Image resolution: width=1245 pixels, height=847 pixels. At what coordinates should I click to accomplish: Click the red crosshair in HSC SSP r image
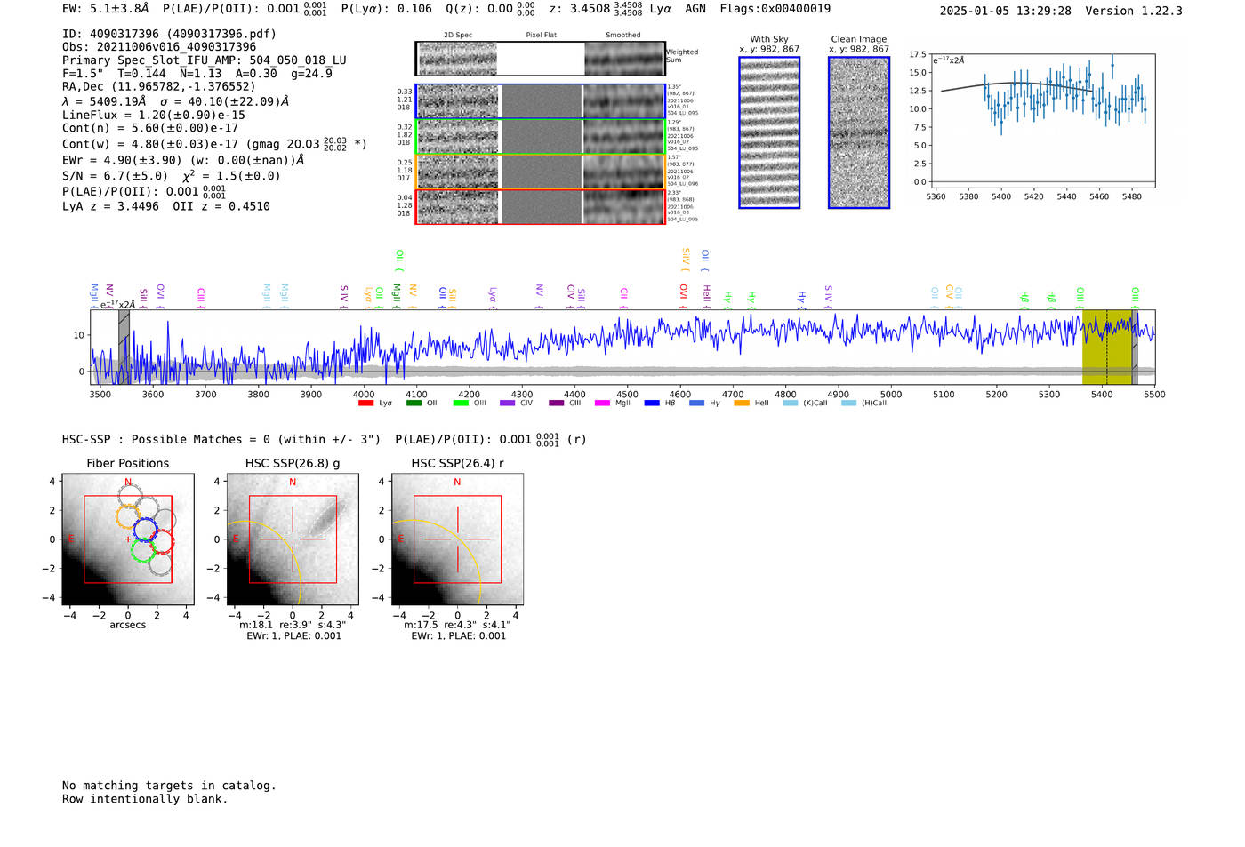[x=457, y=539]
